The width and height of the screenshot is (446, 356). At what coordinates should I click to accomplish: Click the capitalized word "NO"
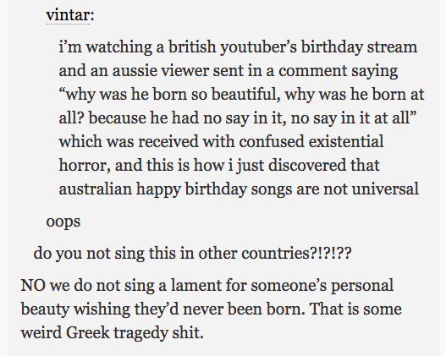pos(33,285)
